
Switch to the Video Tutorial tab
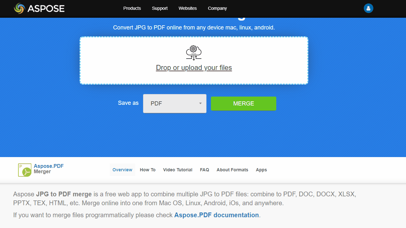point(178,170)
